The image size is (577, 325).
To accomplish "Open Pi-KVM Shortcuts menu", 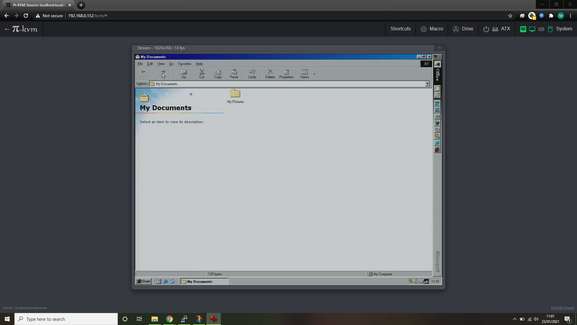I will pyautogui.click(x=400, y=29).
